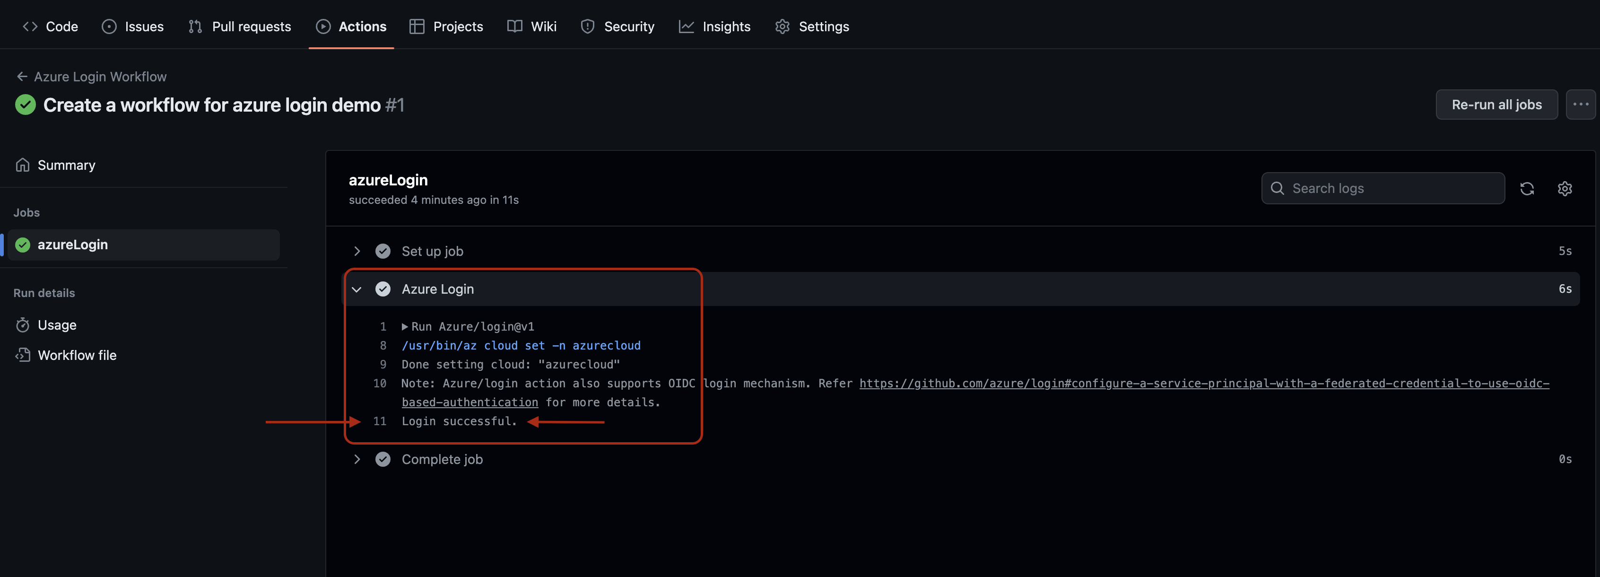
Task: Focus the Search logs field
Action: point(1383,188)
